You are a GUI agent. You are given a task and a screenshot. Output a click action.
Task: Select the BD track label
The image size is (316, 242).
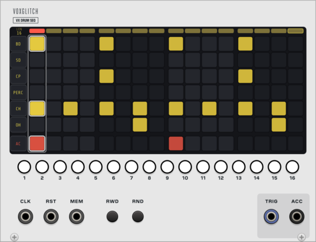(x=19, y=44)
